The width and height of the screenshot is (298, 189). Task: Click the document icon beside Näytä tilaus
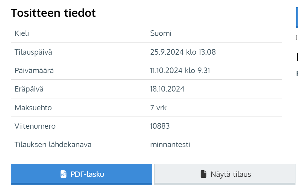click(203, 174)
